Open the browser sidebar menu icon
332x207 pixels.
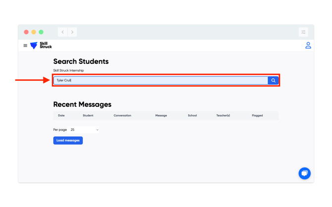303,32
